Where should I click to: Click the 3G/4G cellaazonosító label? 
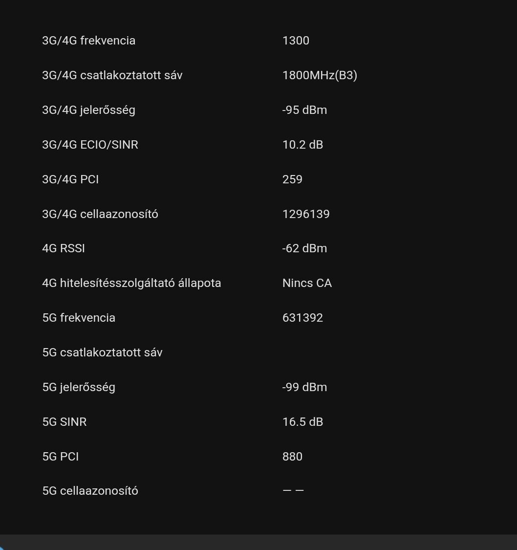pyautogui.click(x=100, y=214)
